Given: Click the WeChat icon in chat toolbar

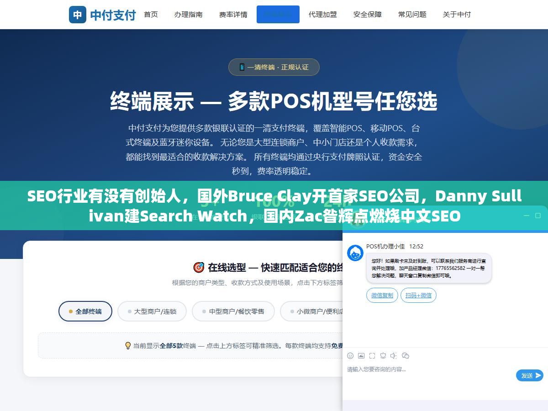Looking at the screenshot, I should point(406,356).
